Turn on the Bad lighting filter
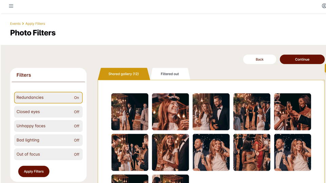The image size is (326, 183). click(x=48, y=140)
